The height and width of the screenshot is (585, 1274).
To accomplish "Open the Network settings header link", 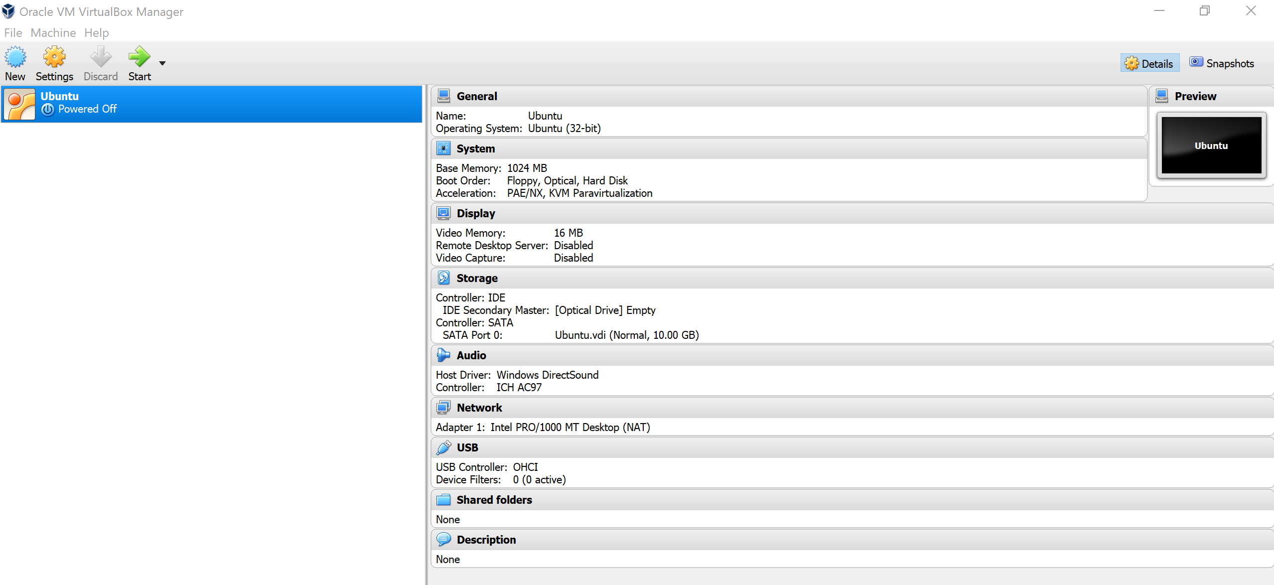I will (479, 408).
